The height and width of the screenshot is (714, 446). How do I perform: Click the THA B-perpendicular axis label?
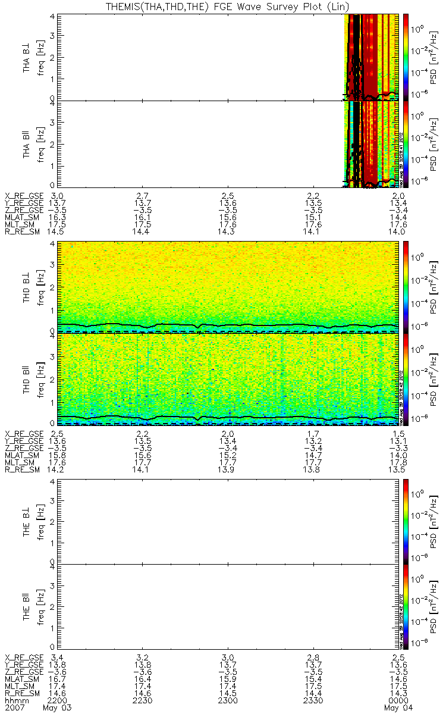coord(27,57)
